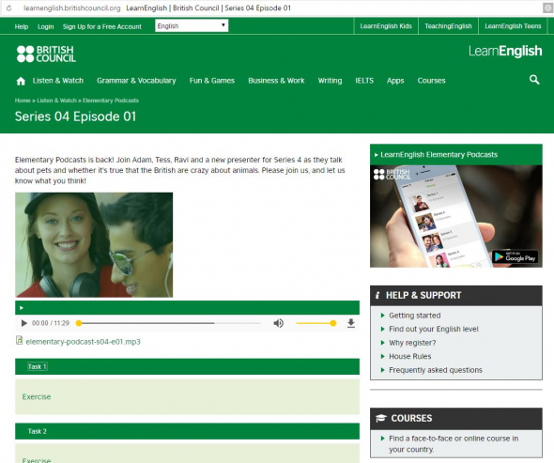Click the Elementary Podcasts breadcrumb

click(111, 100)
